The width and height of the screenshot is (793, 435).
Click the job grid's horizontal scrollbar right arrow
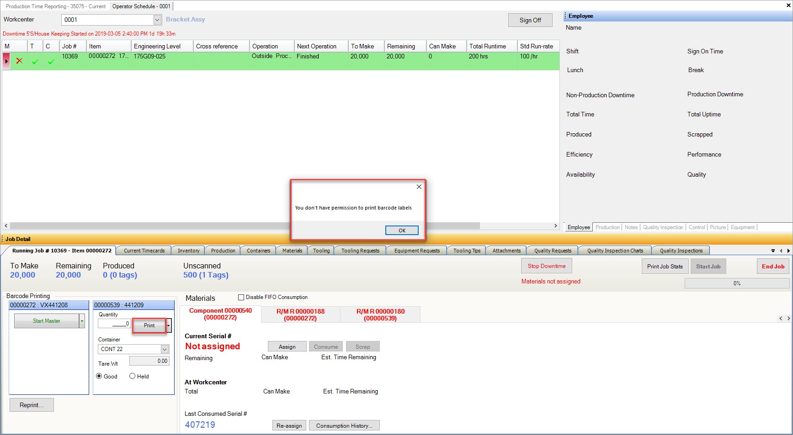(x=555, y=225)
